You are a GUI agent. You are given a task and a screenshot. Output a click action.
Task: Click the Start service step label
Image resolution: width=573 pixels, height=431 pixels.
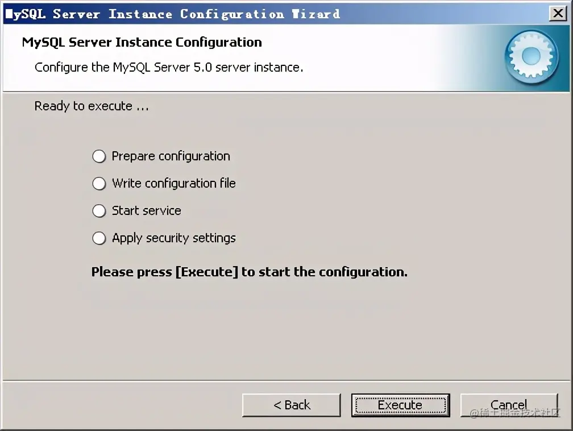click(x=147, y=210)
